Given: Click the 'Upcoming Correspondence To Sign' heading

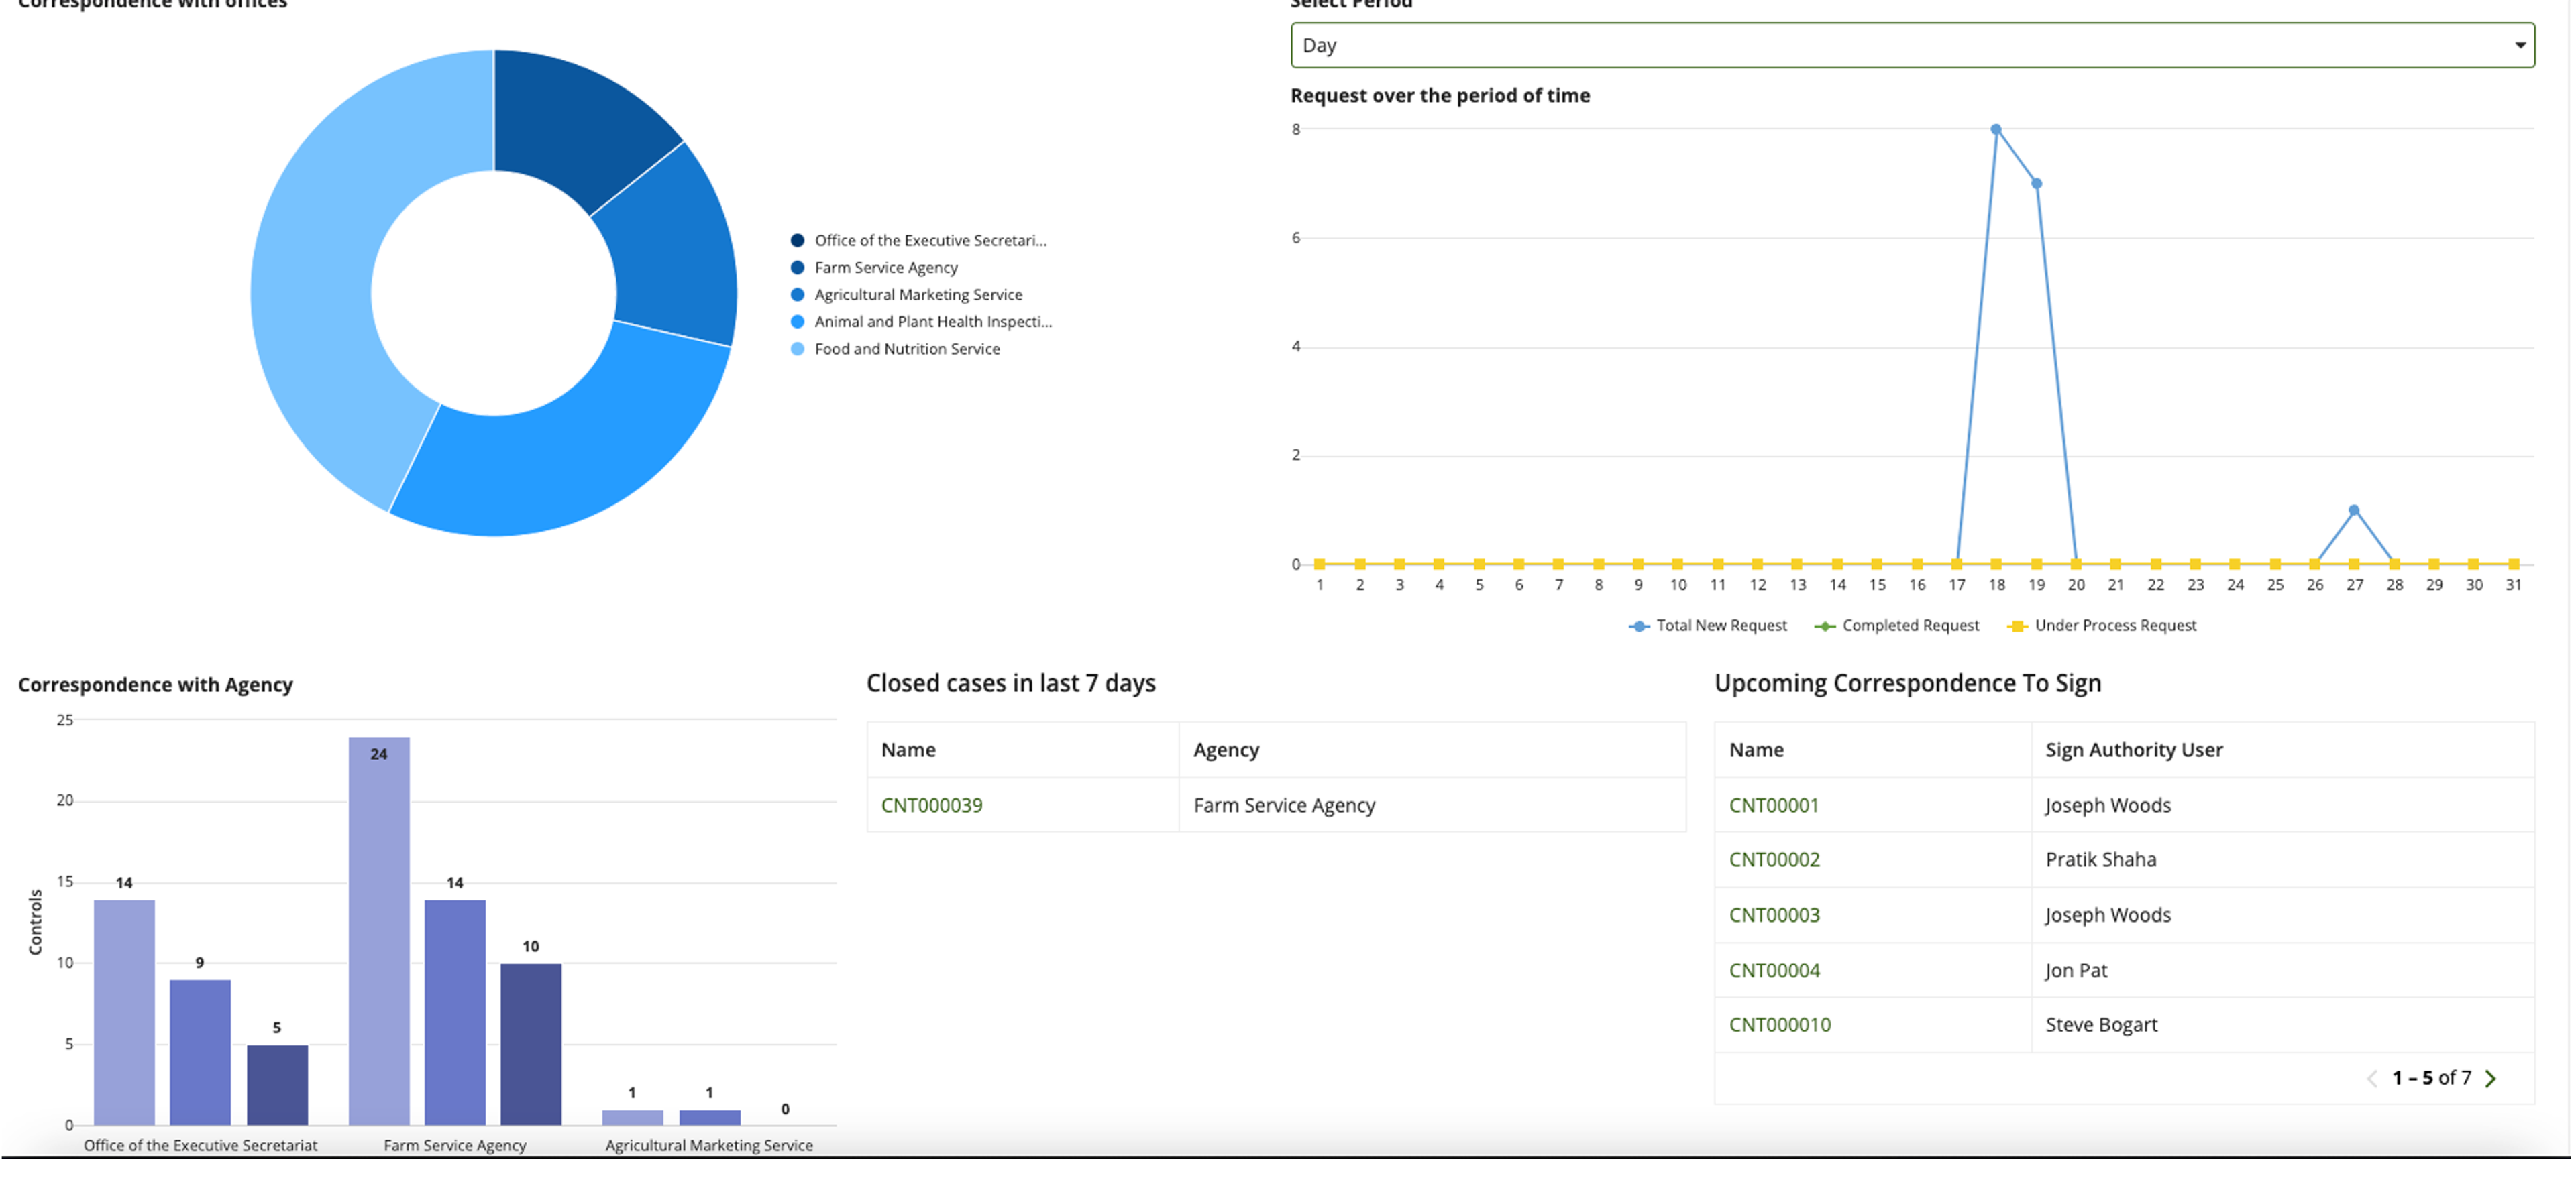Looking at the screenshot, I should [x=1907, y=683].
